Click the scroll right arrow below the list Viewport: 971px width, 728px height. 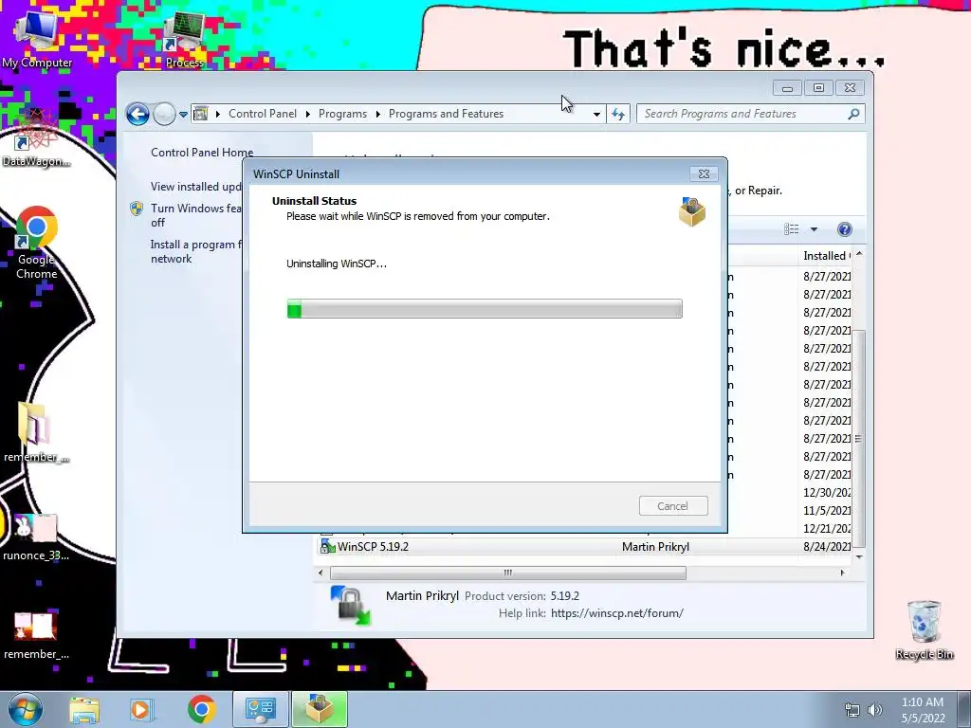coord(842,573)
